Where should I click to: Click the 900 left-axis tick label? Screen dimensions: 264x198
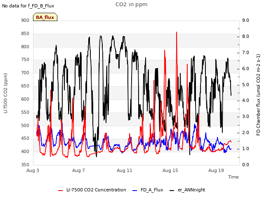[x=25, y=21]
